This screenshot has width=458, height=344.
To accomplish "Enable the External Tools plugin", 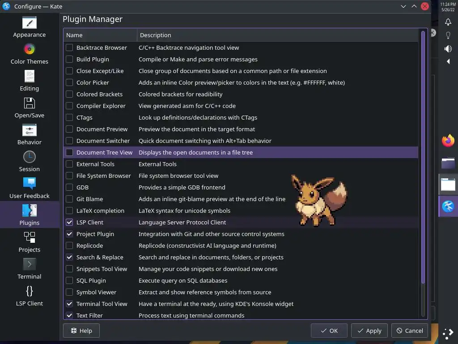I will [69, 164].
